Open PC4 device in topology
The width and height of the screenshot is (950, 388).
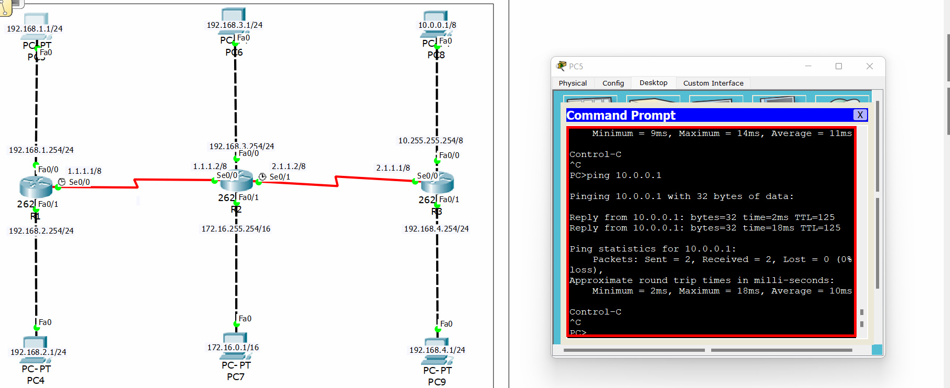36,350
